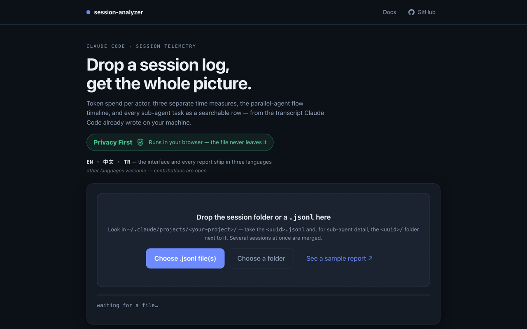Image resolution: width=527 pixels, height=329 pixels.
Task: Click the Privacy First shield checkmark icon
Action: [140, 142]
